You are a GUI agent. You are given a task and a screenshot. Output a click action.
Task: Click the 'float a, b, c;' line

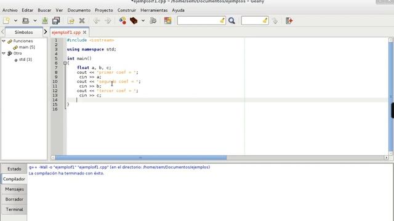[94, 68]
